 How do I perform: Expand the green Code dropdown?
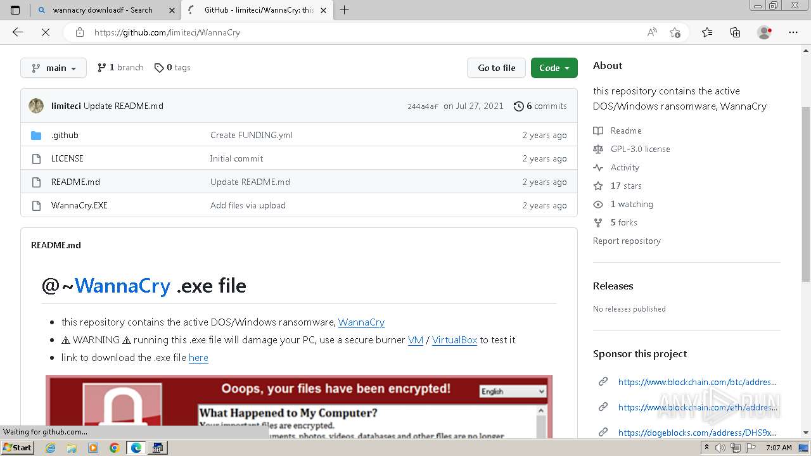tap(554, 68)
